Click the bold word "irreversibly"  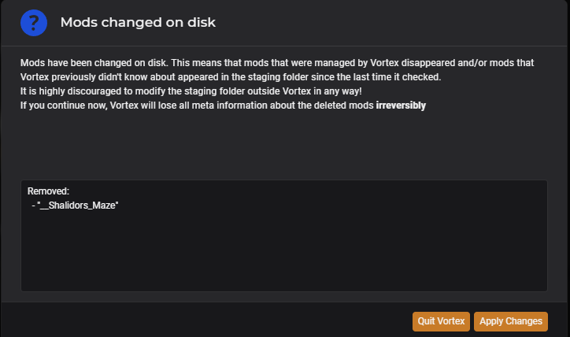point(401,106)
